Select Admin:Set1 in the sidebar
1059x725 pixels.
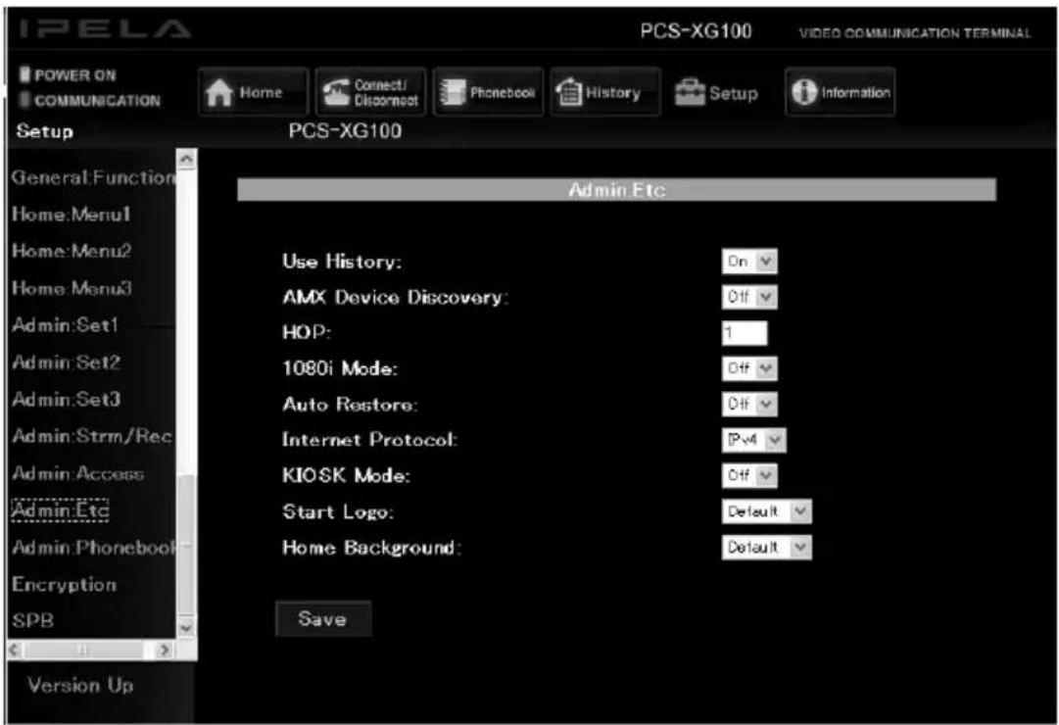[x=65, y=325]
